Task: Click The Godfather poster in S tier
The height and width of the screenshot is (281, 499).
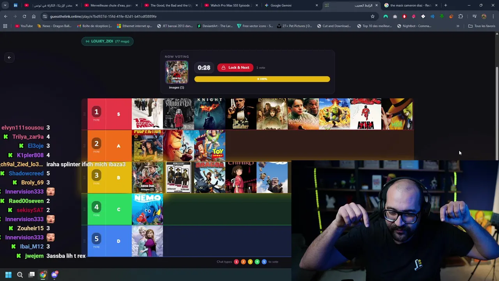Action: [x=241, y=114]
